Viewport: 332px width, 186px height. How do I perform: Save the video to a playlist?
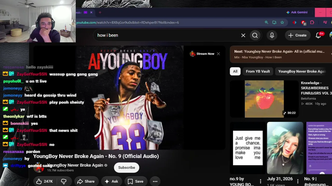pyautogui.click(x=136, y=181)
